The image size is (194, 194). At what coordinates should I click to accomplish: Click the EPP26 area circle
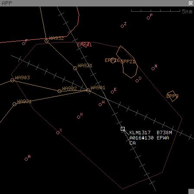pyautogui.click(x=113, y=60)
